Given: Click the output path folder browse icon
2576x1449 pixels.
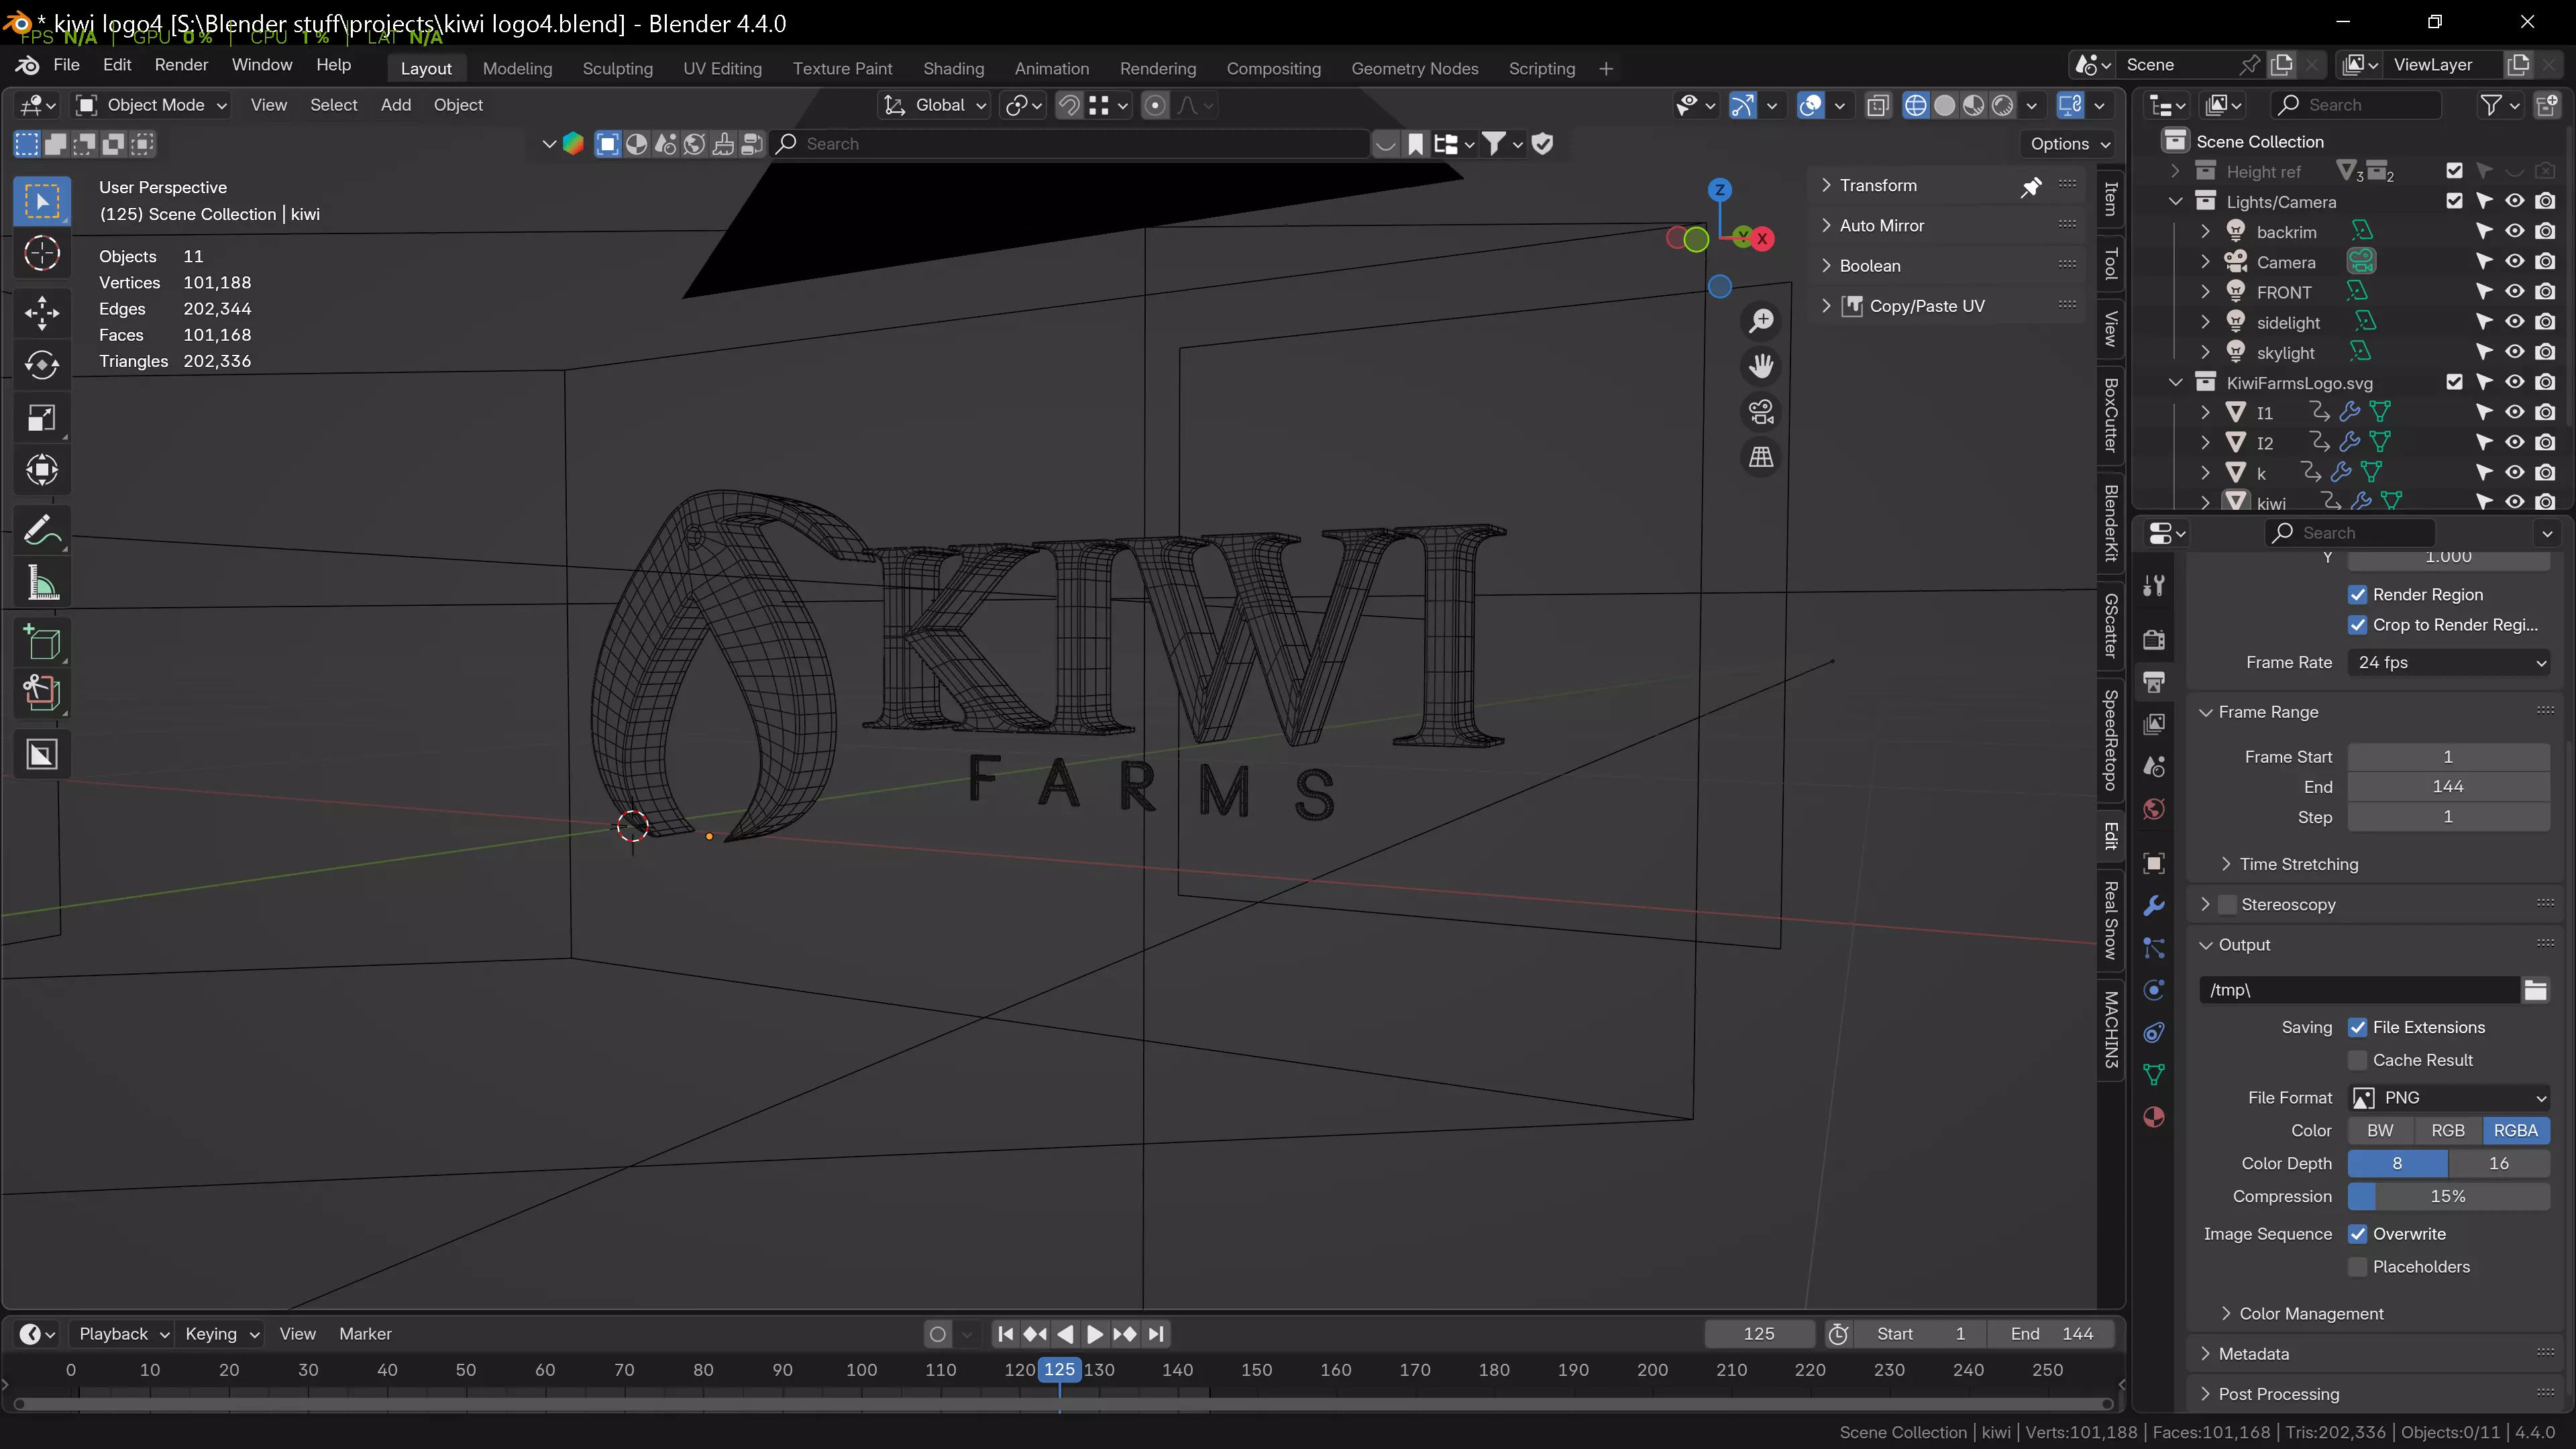Looking at the screenshot, I should tap(2535, 990).
